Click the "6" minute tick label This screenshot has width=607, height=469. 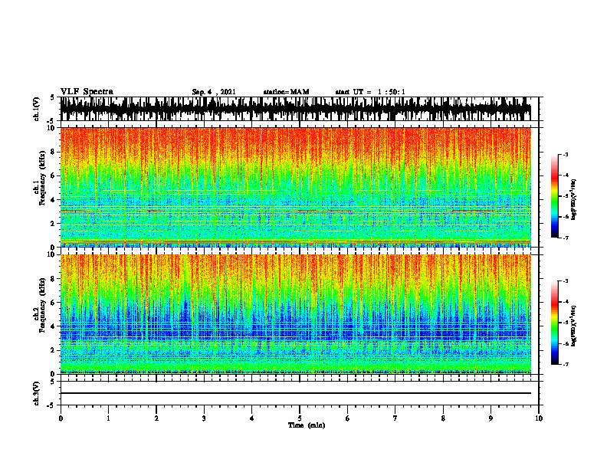click(348, 418)
